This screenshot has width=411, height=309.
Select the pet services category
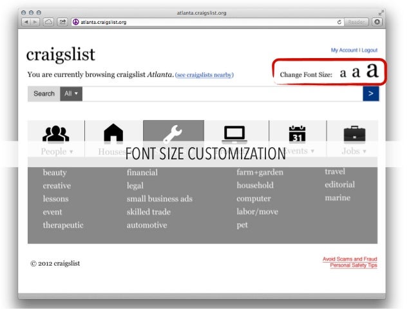(x=242, y=225)
